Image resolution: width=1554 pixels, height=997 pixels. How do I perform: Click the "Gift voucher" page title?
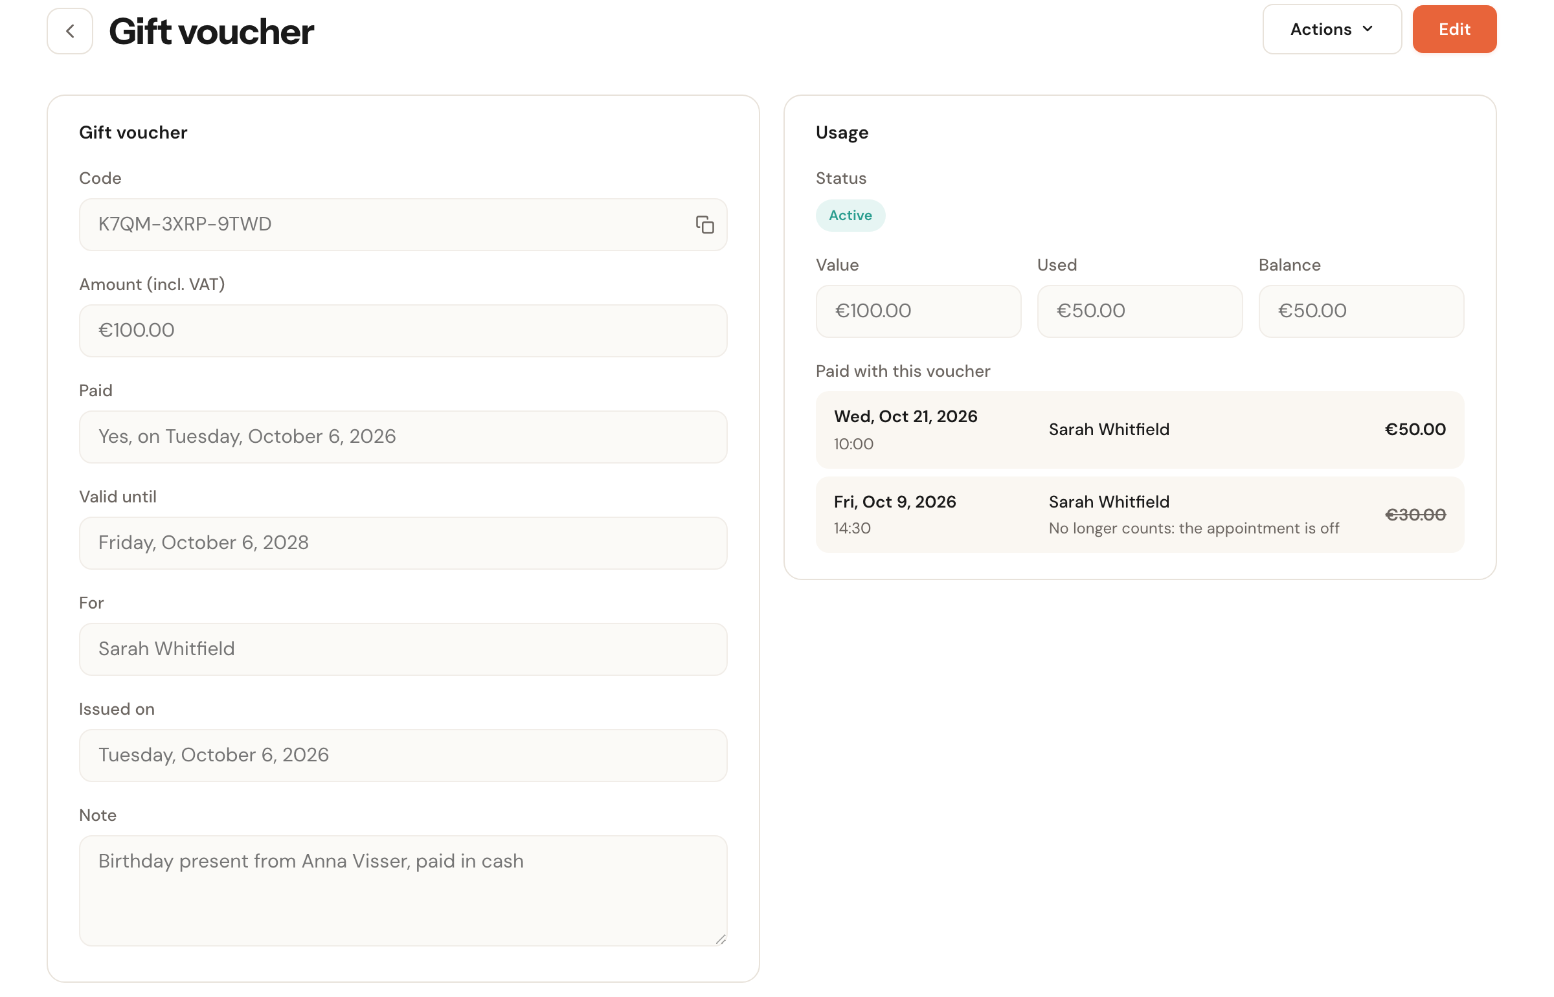pos(211,31)
